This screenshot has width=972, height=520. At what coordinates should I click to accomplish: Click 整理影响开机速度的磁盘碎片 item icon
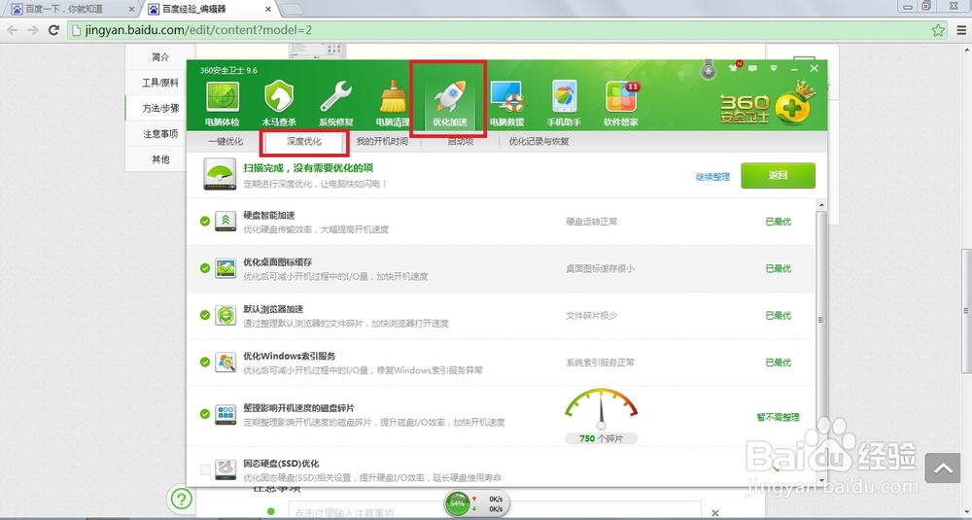tap(226, 414)
